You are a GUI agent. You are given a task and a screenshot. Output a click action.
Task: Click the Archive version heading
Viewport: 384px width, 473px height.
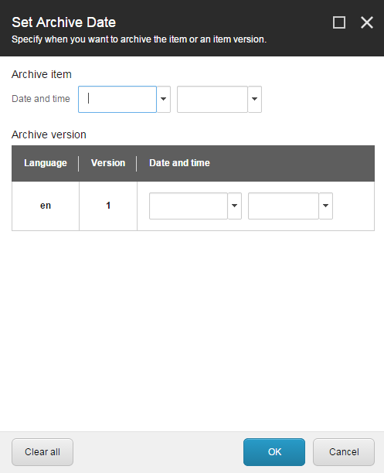[x=49, y=134]
